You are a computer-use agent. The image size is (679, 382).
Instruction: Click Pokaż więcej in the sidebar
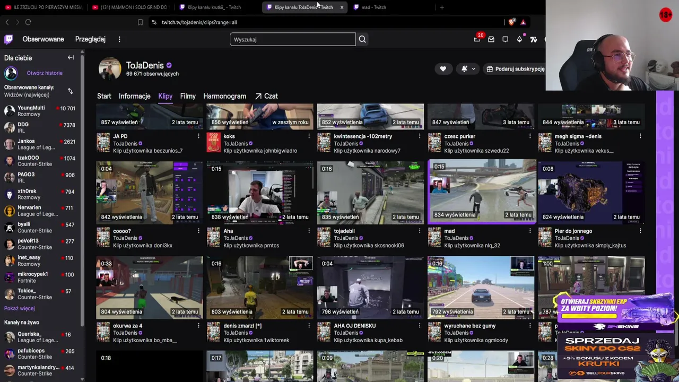pyautogui.click(x=20, y=308)
